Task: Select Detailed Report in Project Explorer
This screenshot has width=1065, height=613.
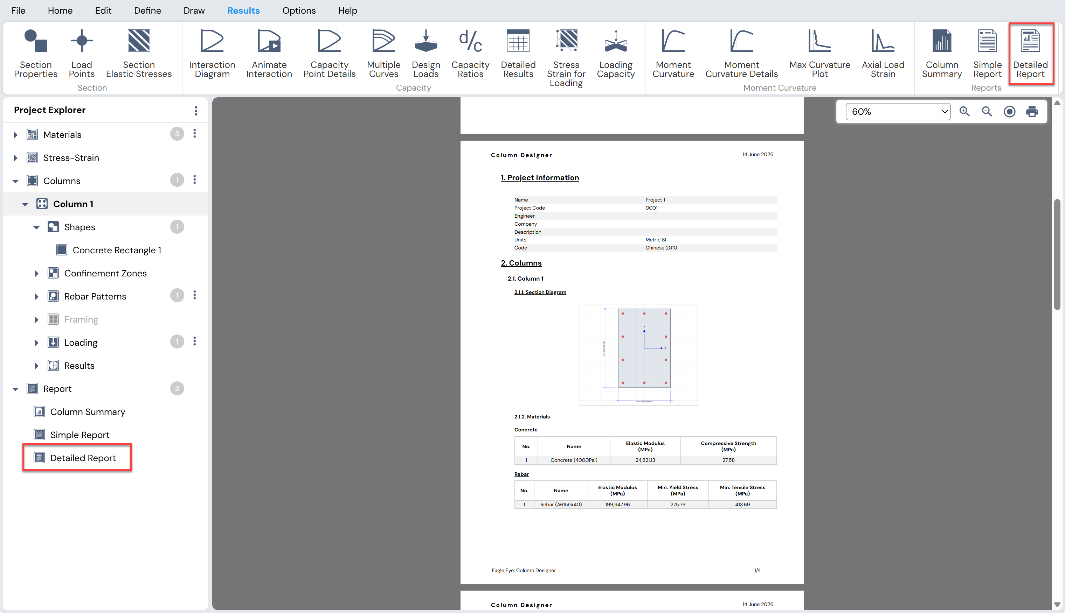Action: click(x=75, y=458)
